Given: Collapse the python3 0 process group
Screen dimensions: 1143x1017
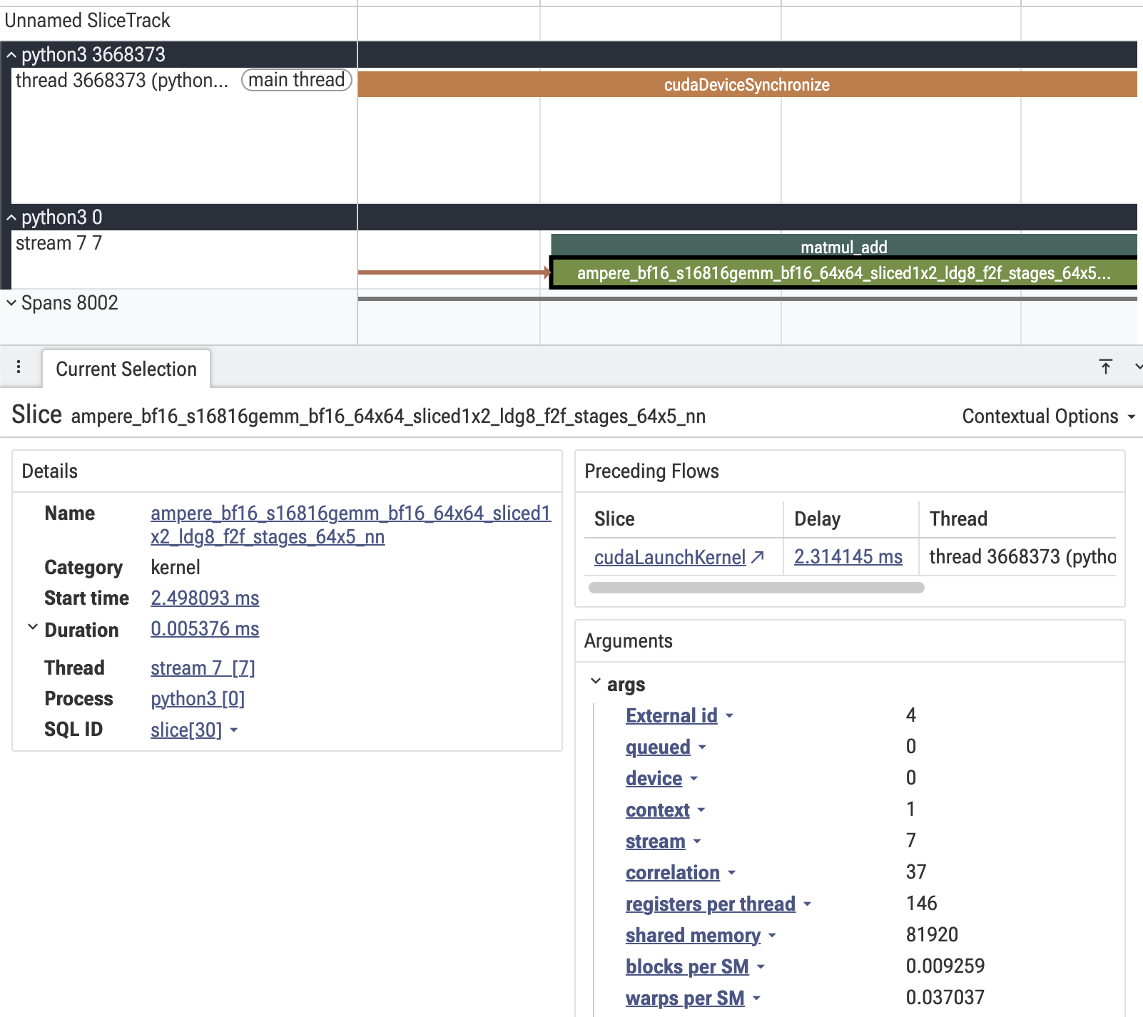Looking at the screenshot, I should 11,218.
